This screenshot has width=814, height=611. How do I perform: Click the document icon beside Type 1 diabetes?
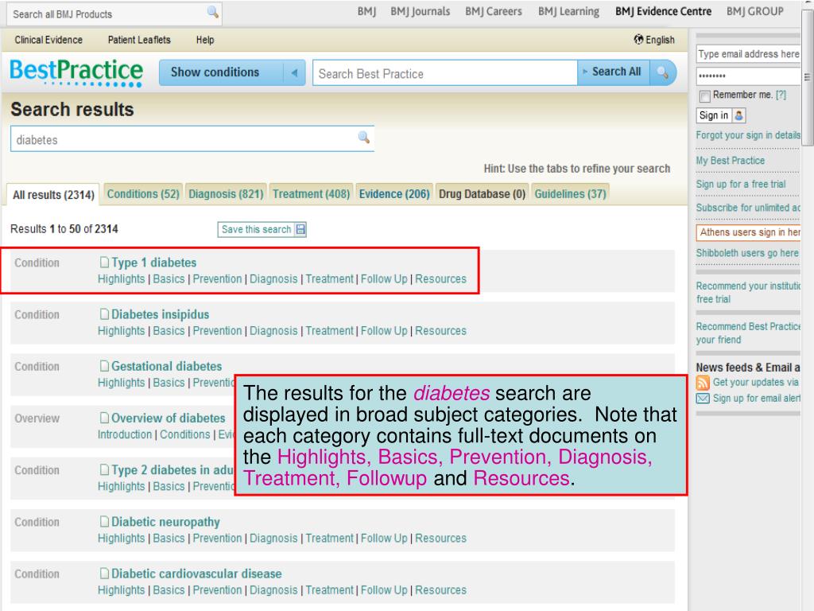[104, 263]
